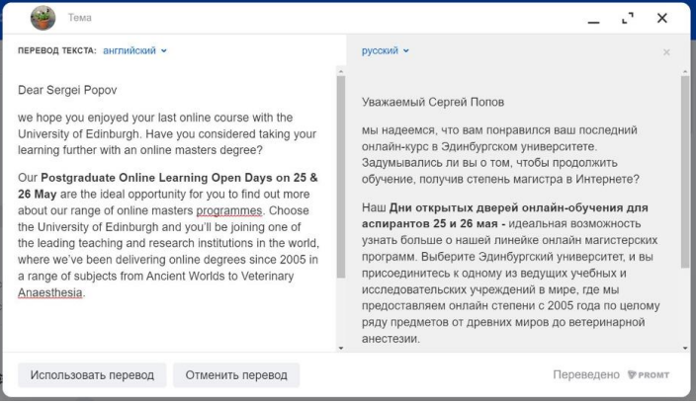Click source pane scroll up arrow

341,71
